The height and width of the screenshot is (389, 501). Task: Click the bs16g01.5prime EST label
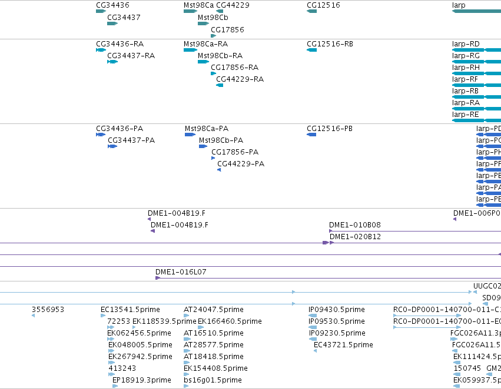pos(213,380)
